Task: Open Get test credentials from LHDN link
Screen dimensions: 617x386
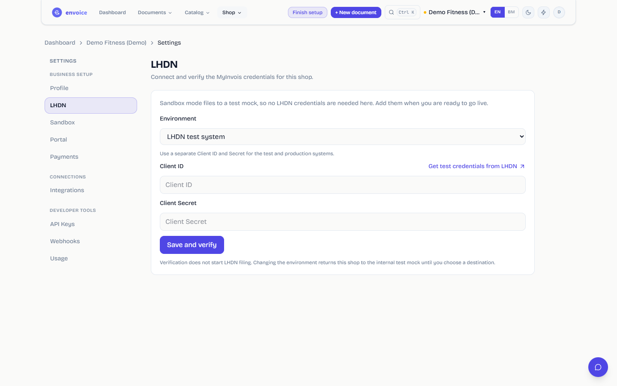Action: [476, 166]
